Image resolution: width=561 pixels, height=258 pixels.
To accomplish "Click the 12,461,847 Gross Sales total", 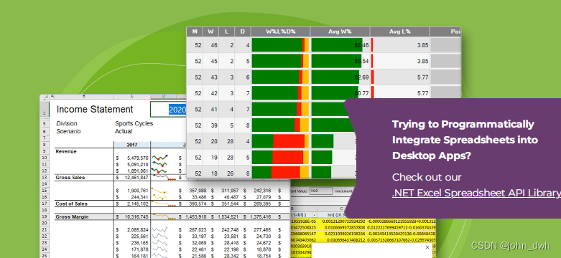I will [132, 177].
